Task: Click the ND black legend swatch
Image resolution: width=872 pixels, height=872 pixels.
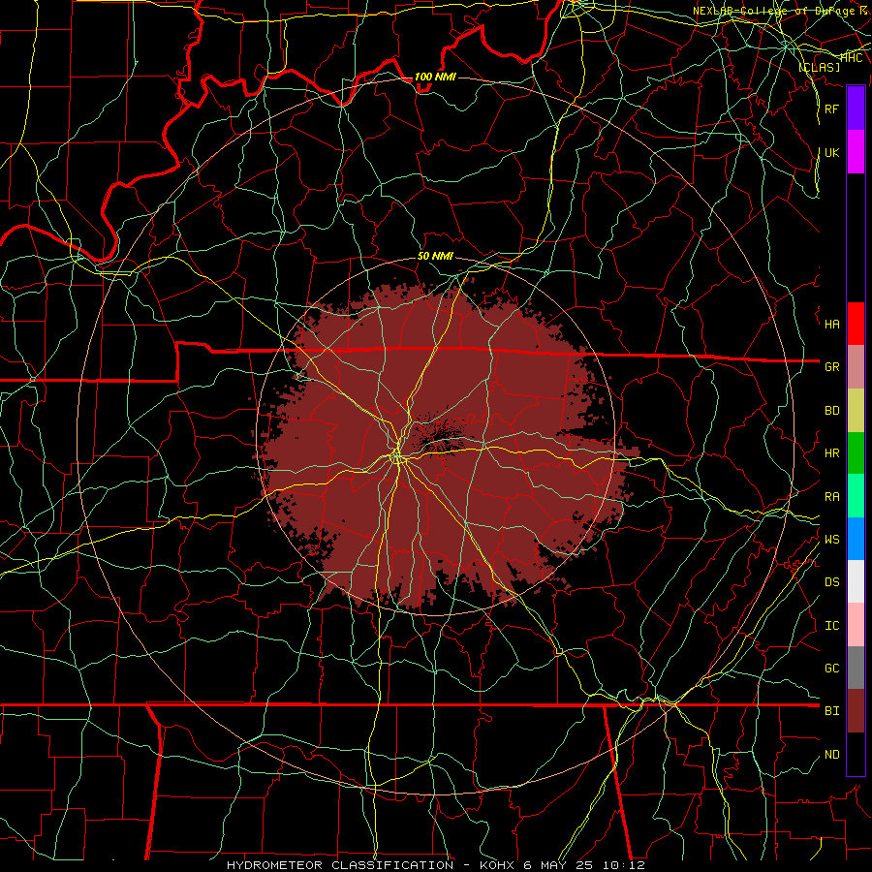Action: tap(856, 754)
